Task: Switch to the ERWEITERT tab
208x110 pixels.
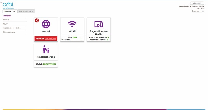Action: click(x=26, y=11)
